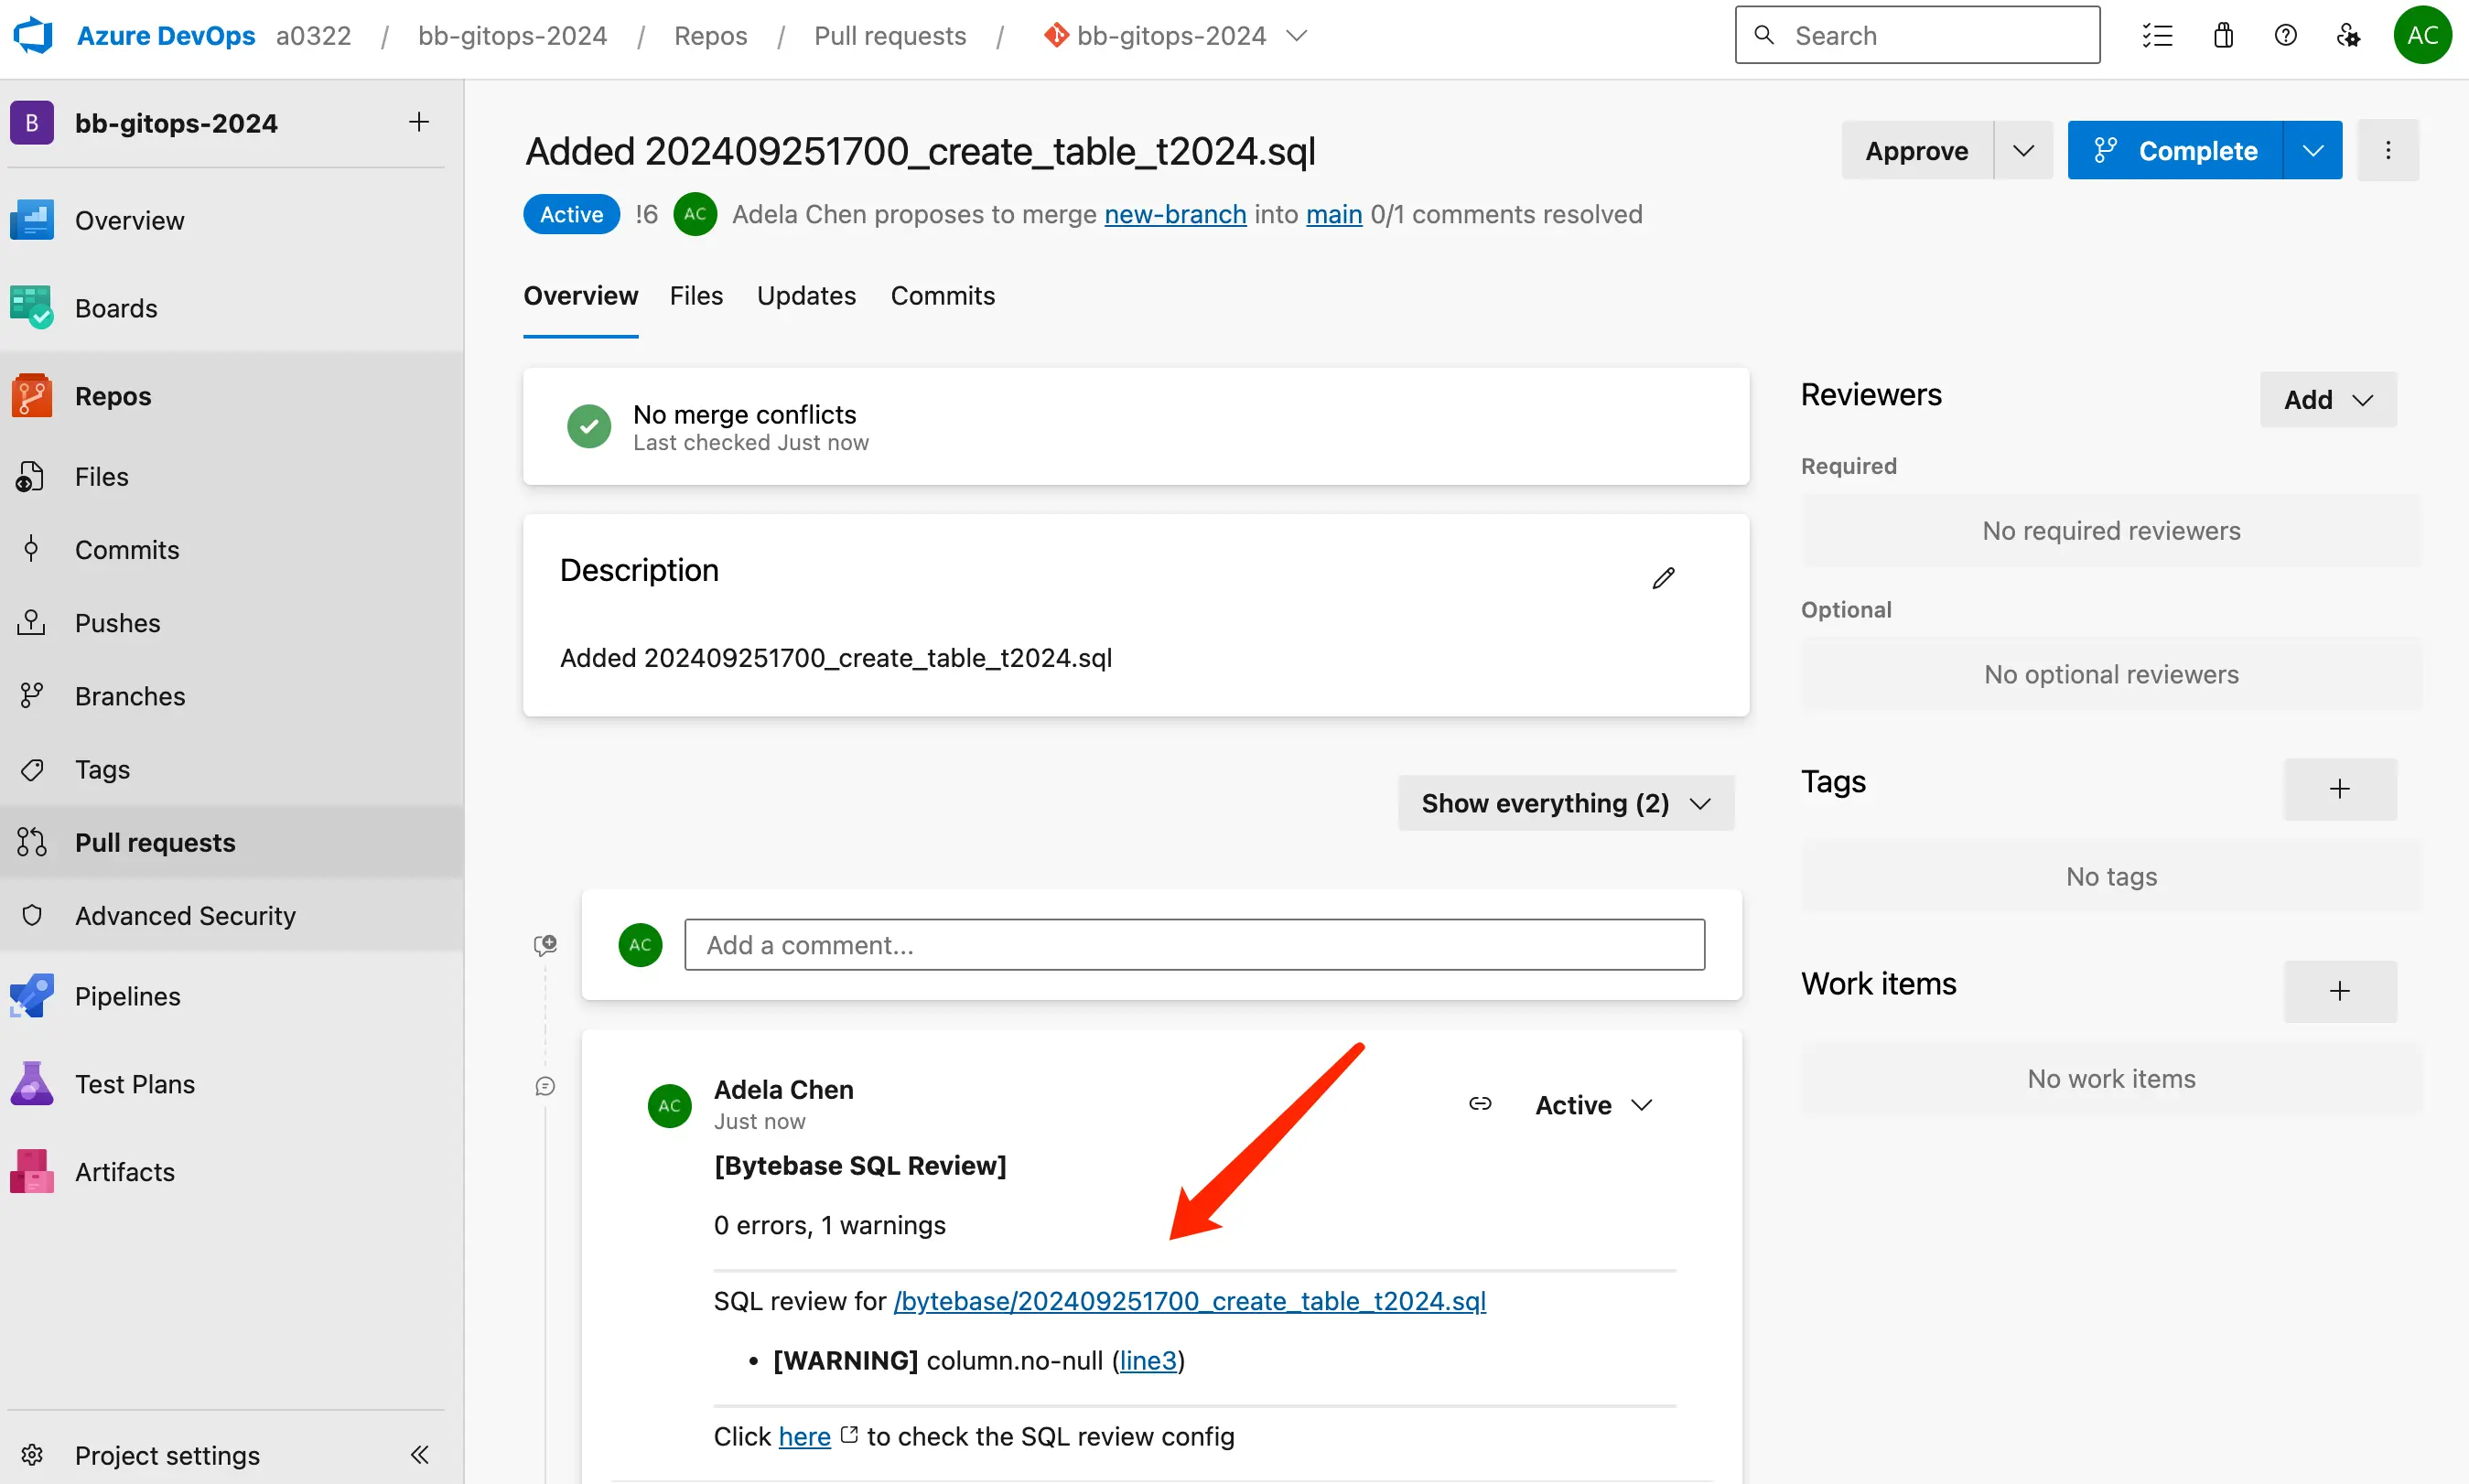Expand the Complete options dropdown arrow
This screenshot has width=2469, height=1484.
pos(2312,150)
